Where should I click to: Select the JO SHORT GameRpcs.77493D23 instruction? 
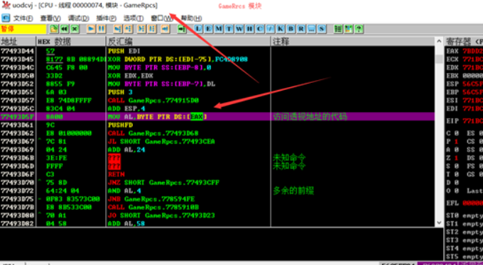217,215
